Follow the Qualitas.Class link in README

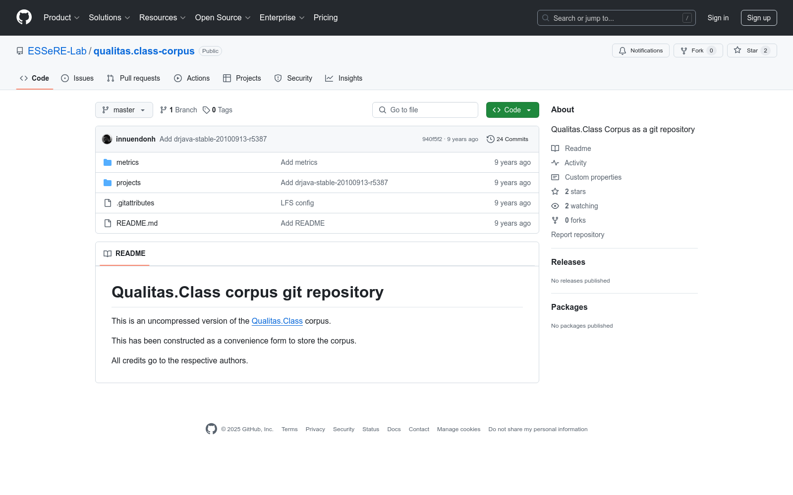277,321
